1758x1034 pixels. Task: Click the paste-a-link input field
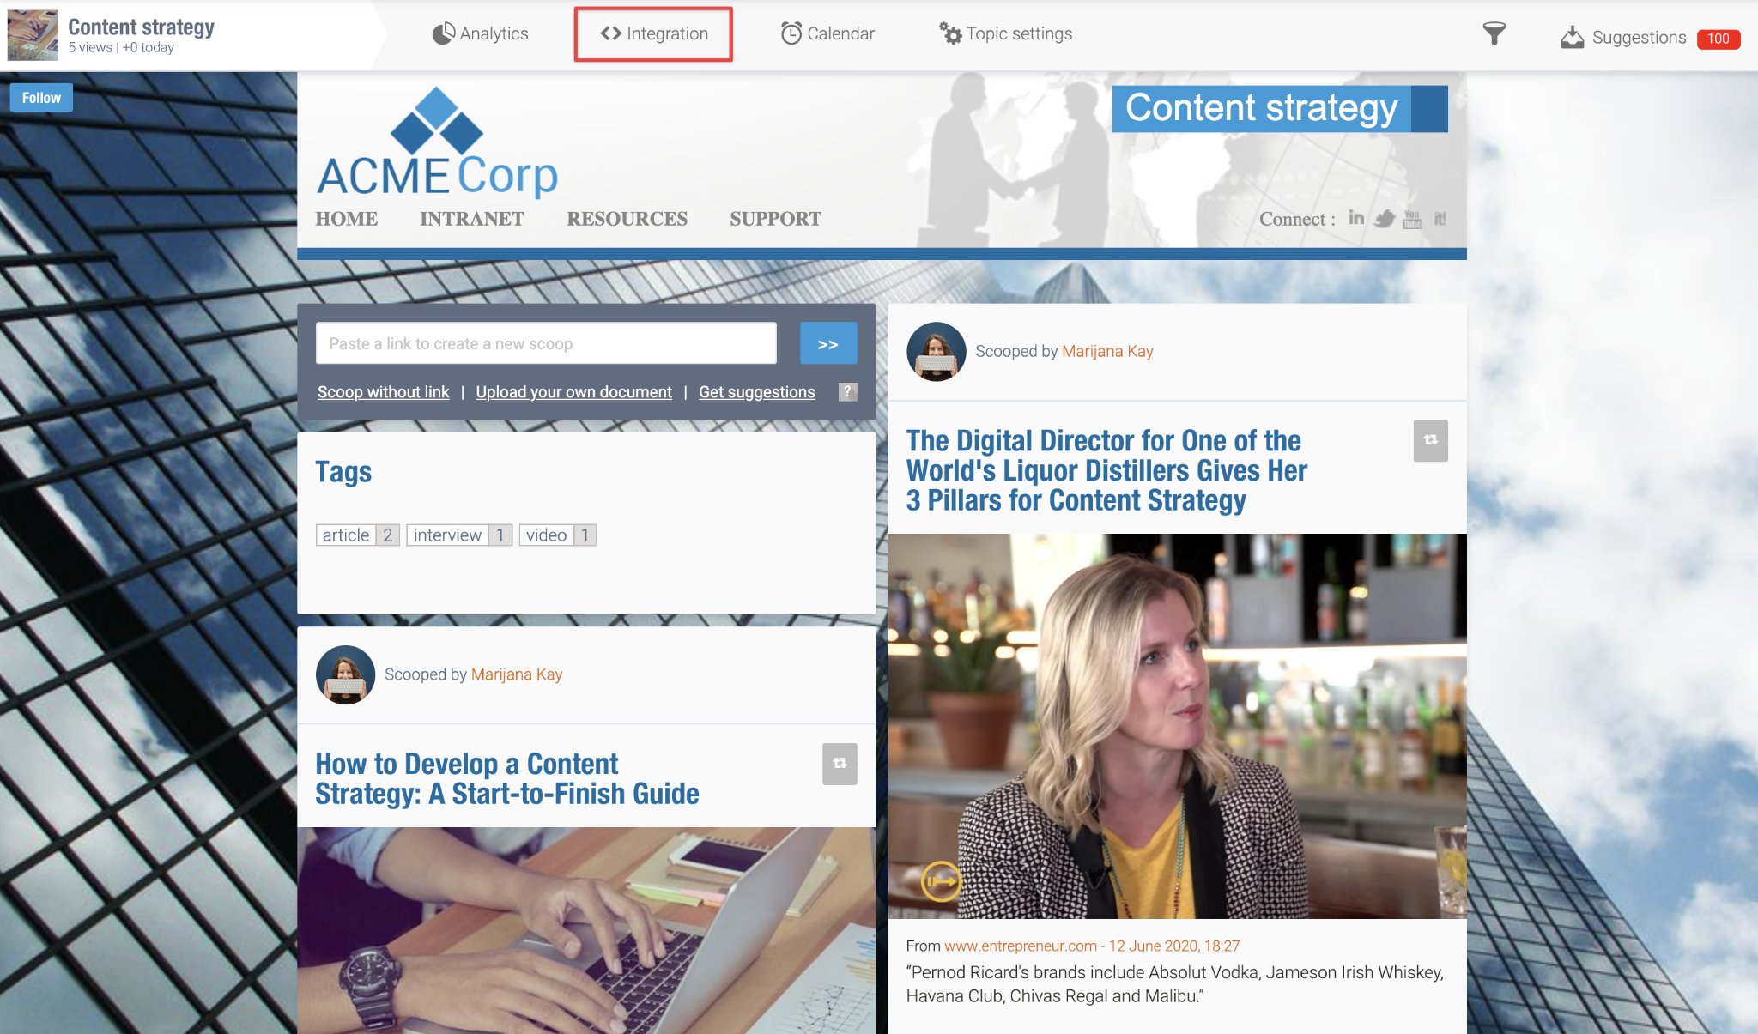[546, 343]
